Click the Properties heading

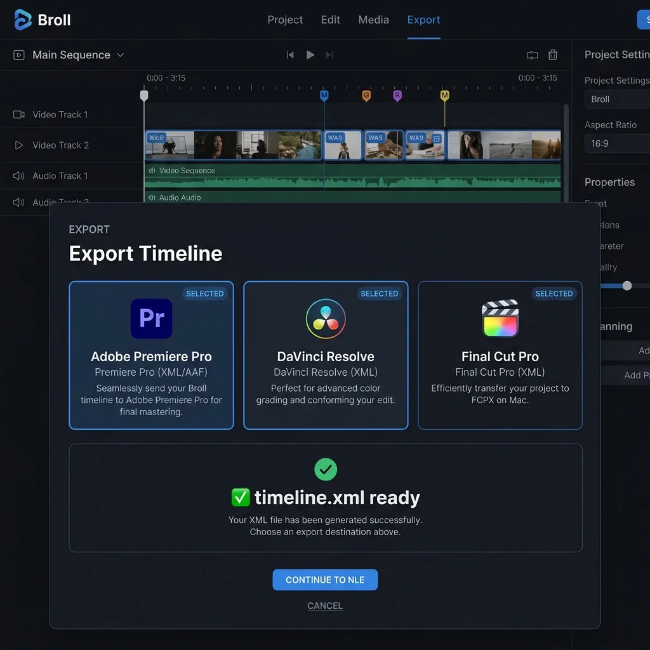[x=610, y=182]
